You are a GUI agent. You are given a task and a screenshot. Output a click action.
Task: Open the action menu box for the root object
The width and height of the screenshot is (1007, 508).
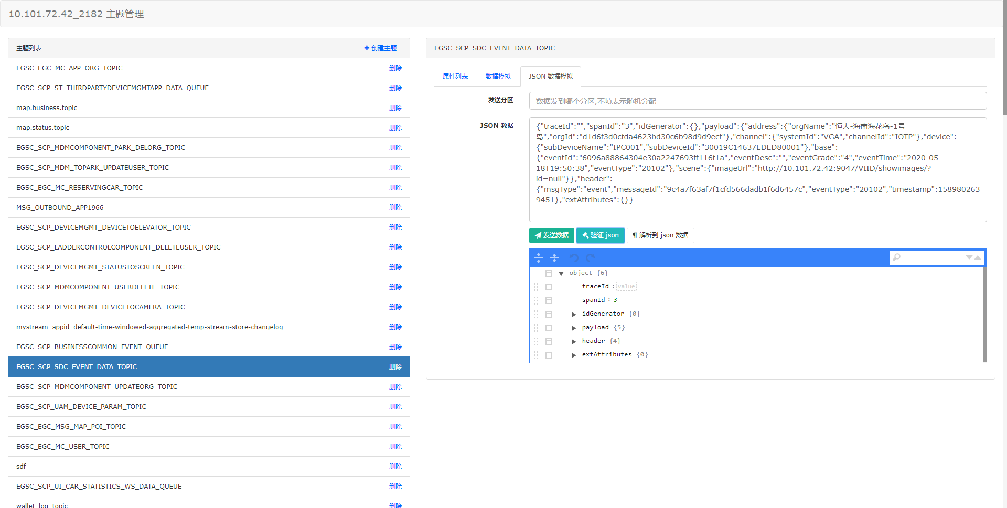[549, 273]
